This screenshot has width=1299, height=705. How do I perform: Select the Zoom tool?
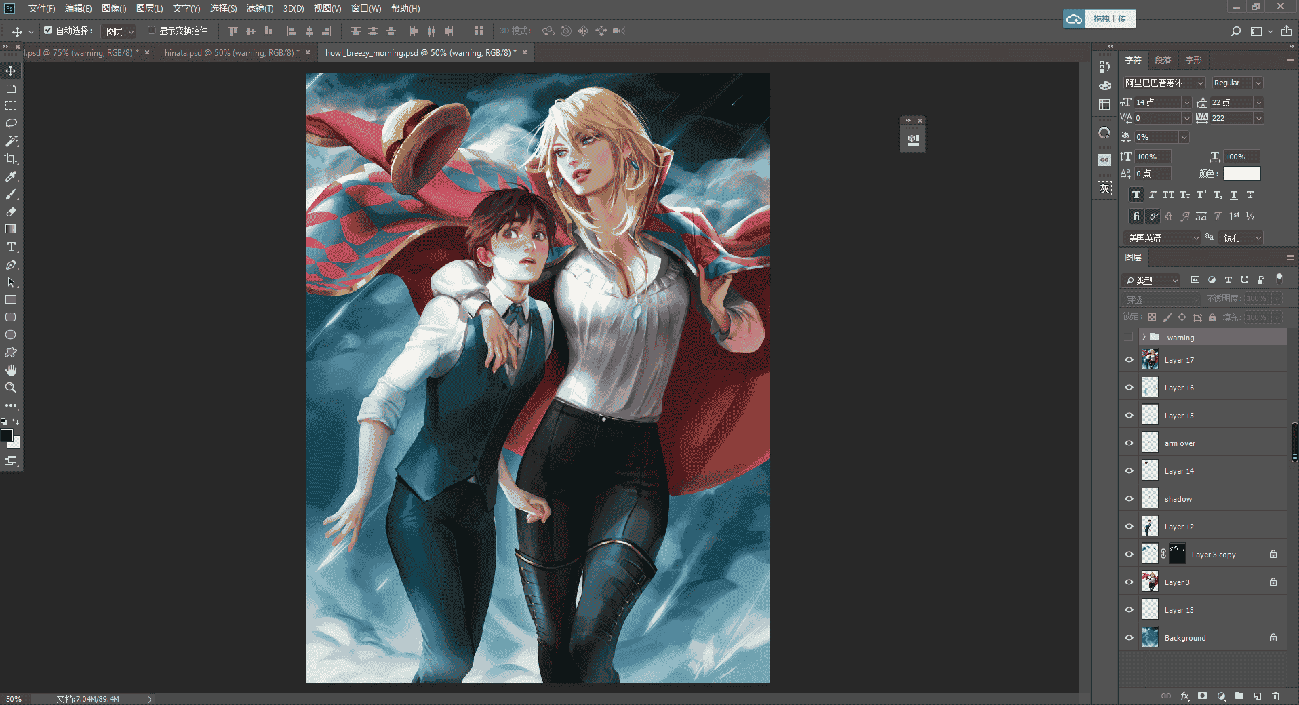click(11, 388)
